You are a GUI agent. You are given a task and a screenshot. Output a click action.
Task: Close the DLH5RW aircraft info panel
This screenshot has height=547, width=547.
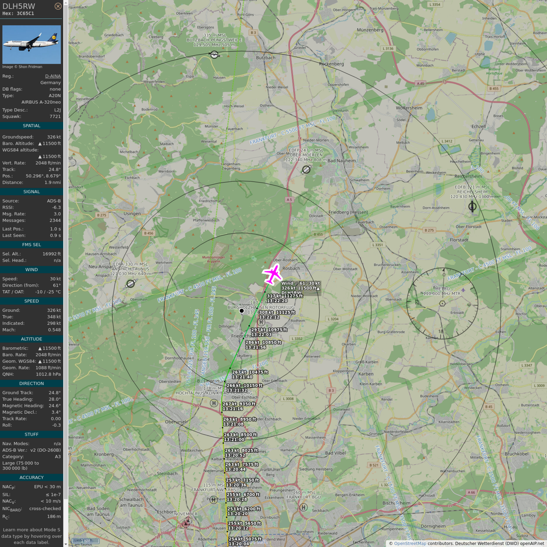pyautogui.click(x=58, y=6)
